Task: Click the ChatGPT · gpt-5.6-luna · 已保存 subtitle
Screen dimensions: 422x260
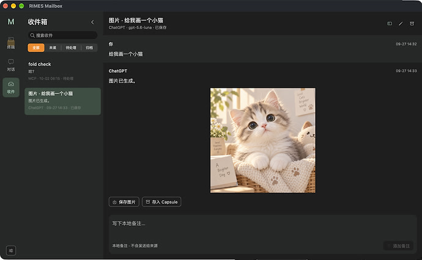Action: point(138,27)
